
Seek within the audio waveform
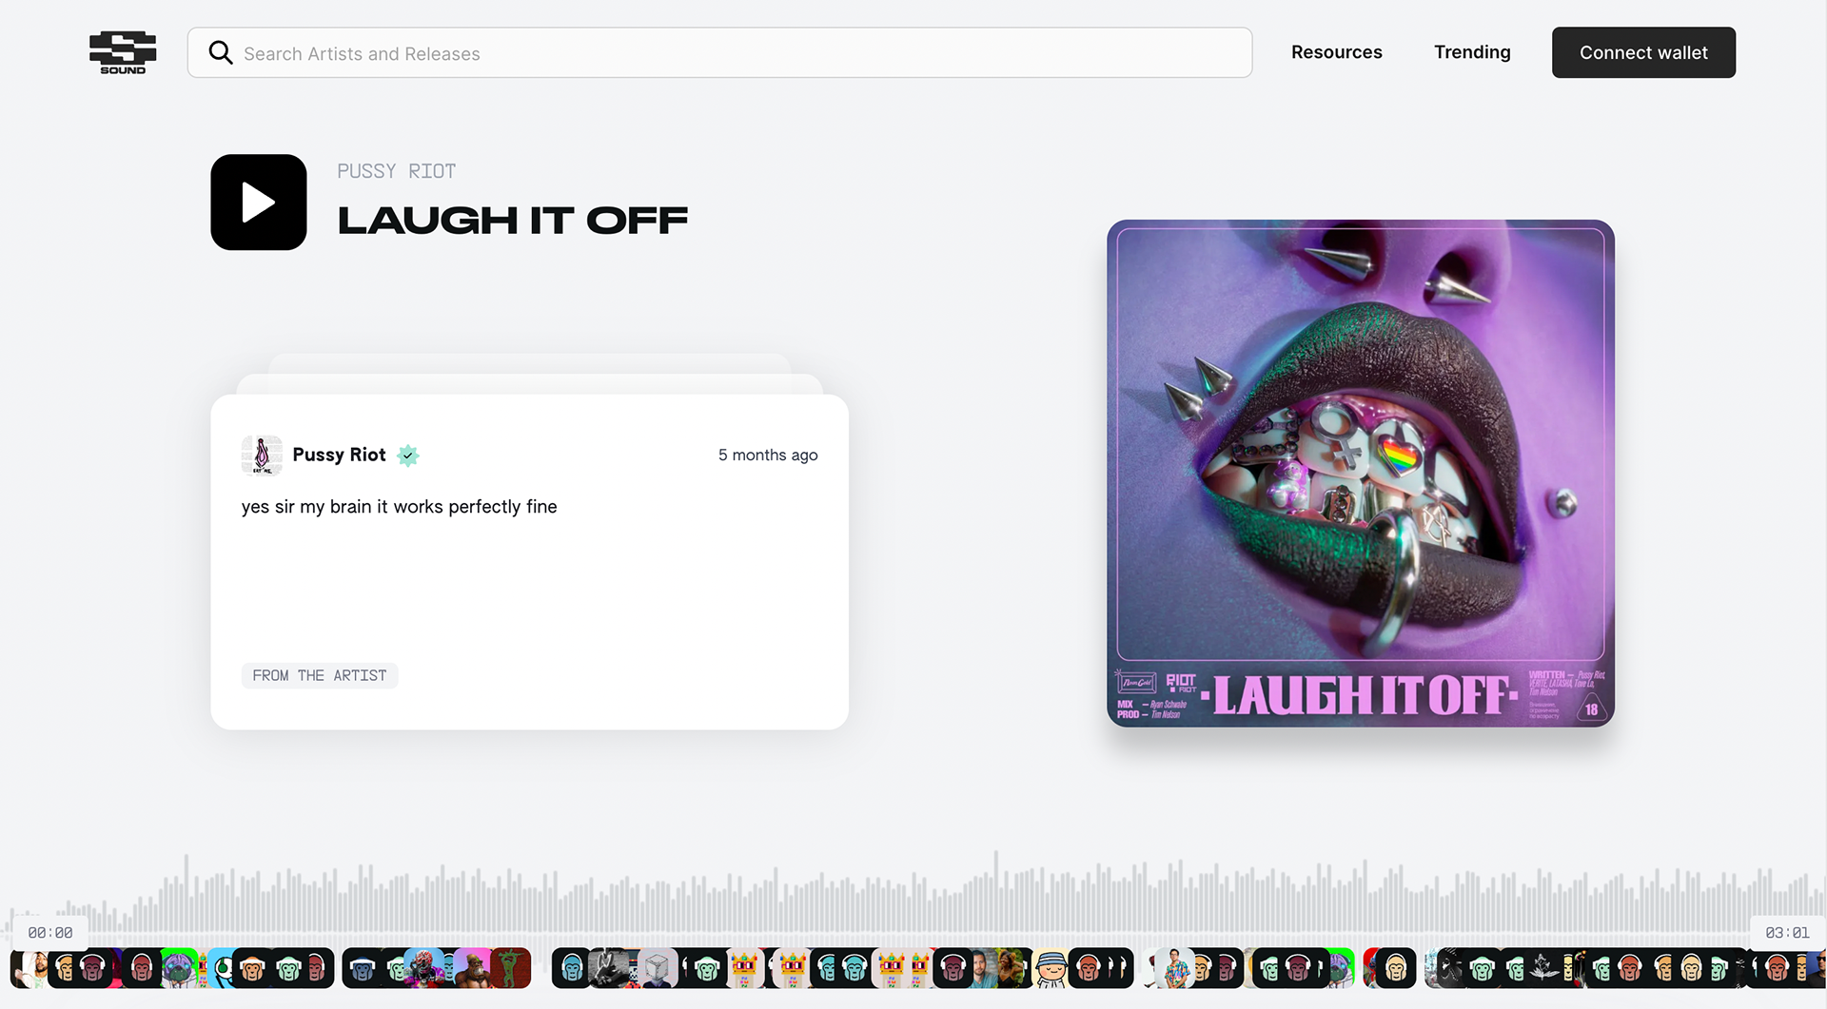click(913, 894)
